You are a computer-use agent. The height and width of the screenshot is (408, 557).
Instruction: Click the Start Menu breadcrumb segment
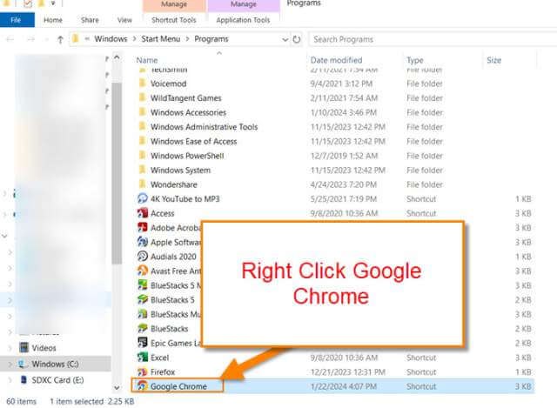tap(160, 39)
